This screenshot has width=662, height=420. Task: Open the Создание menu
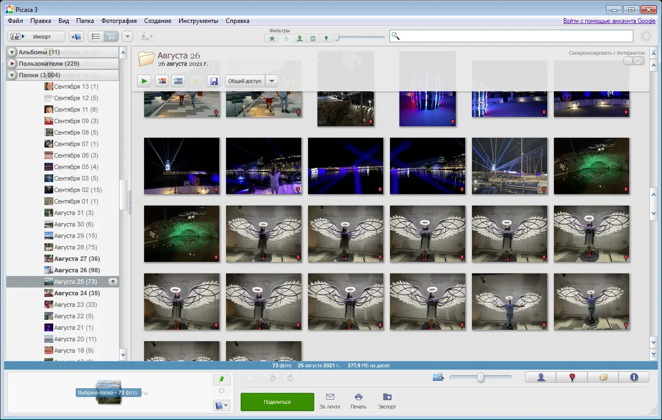point(158,21)
